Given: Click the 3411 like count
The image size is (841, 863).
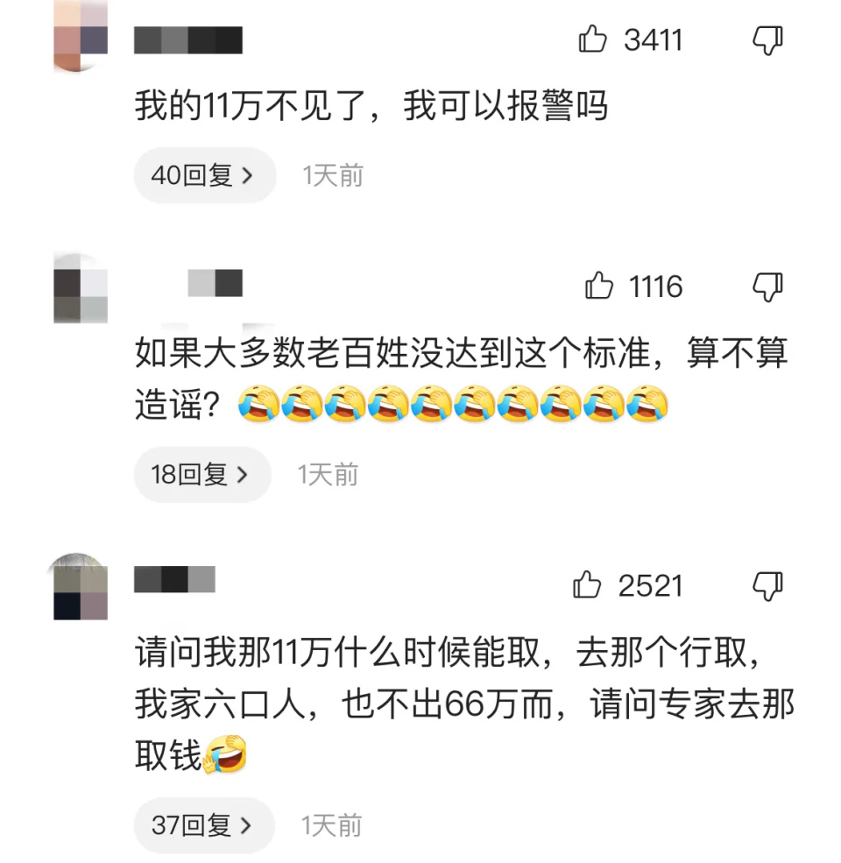Looking at the screenshot, I should [x=653, y=40].
